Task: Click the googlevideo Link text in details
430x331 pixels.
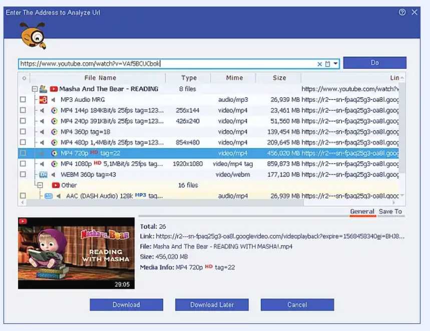Action: 280,236
